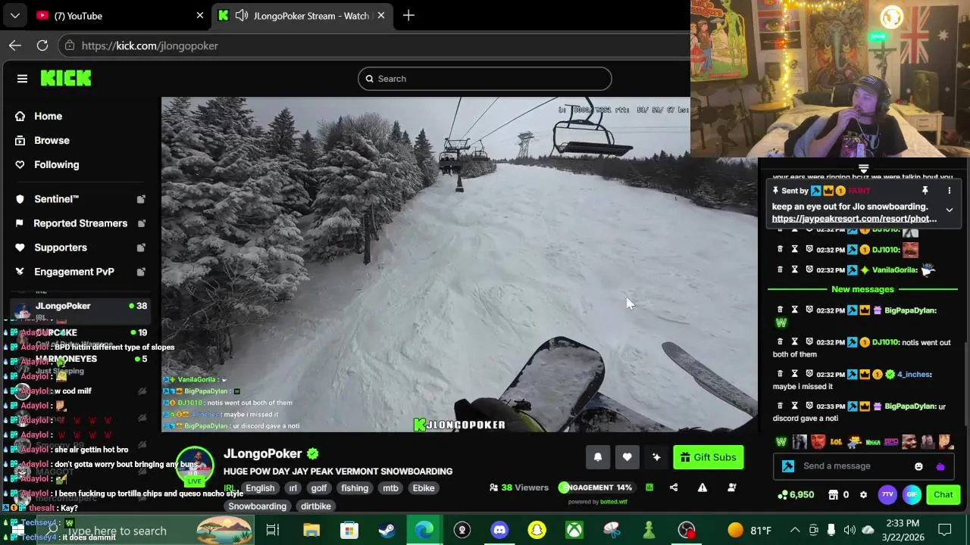This screenshot has width=970, height=545.
Task: Open the Kick hamburger menu
Action: click(22, 79)
